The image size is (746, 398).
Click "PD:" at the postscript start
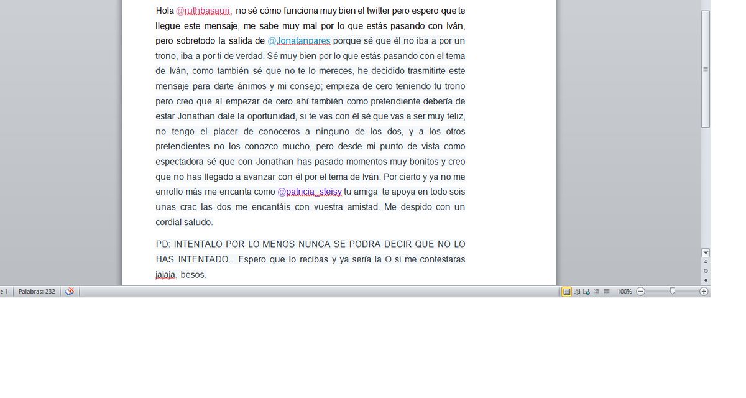pyautogui.click(x=163, y=244)
